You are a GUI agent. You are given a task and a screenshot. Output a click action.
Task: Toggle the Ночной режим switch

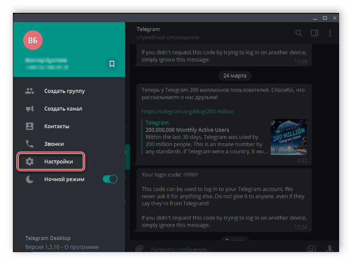[110, 179]
